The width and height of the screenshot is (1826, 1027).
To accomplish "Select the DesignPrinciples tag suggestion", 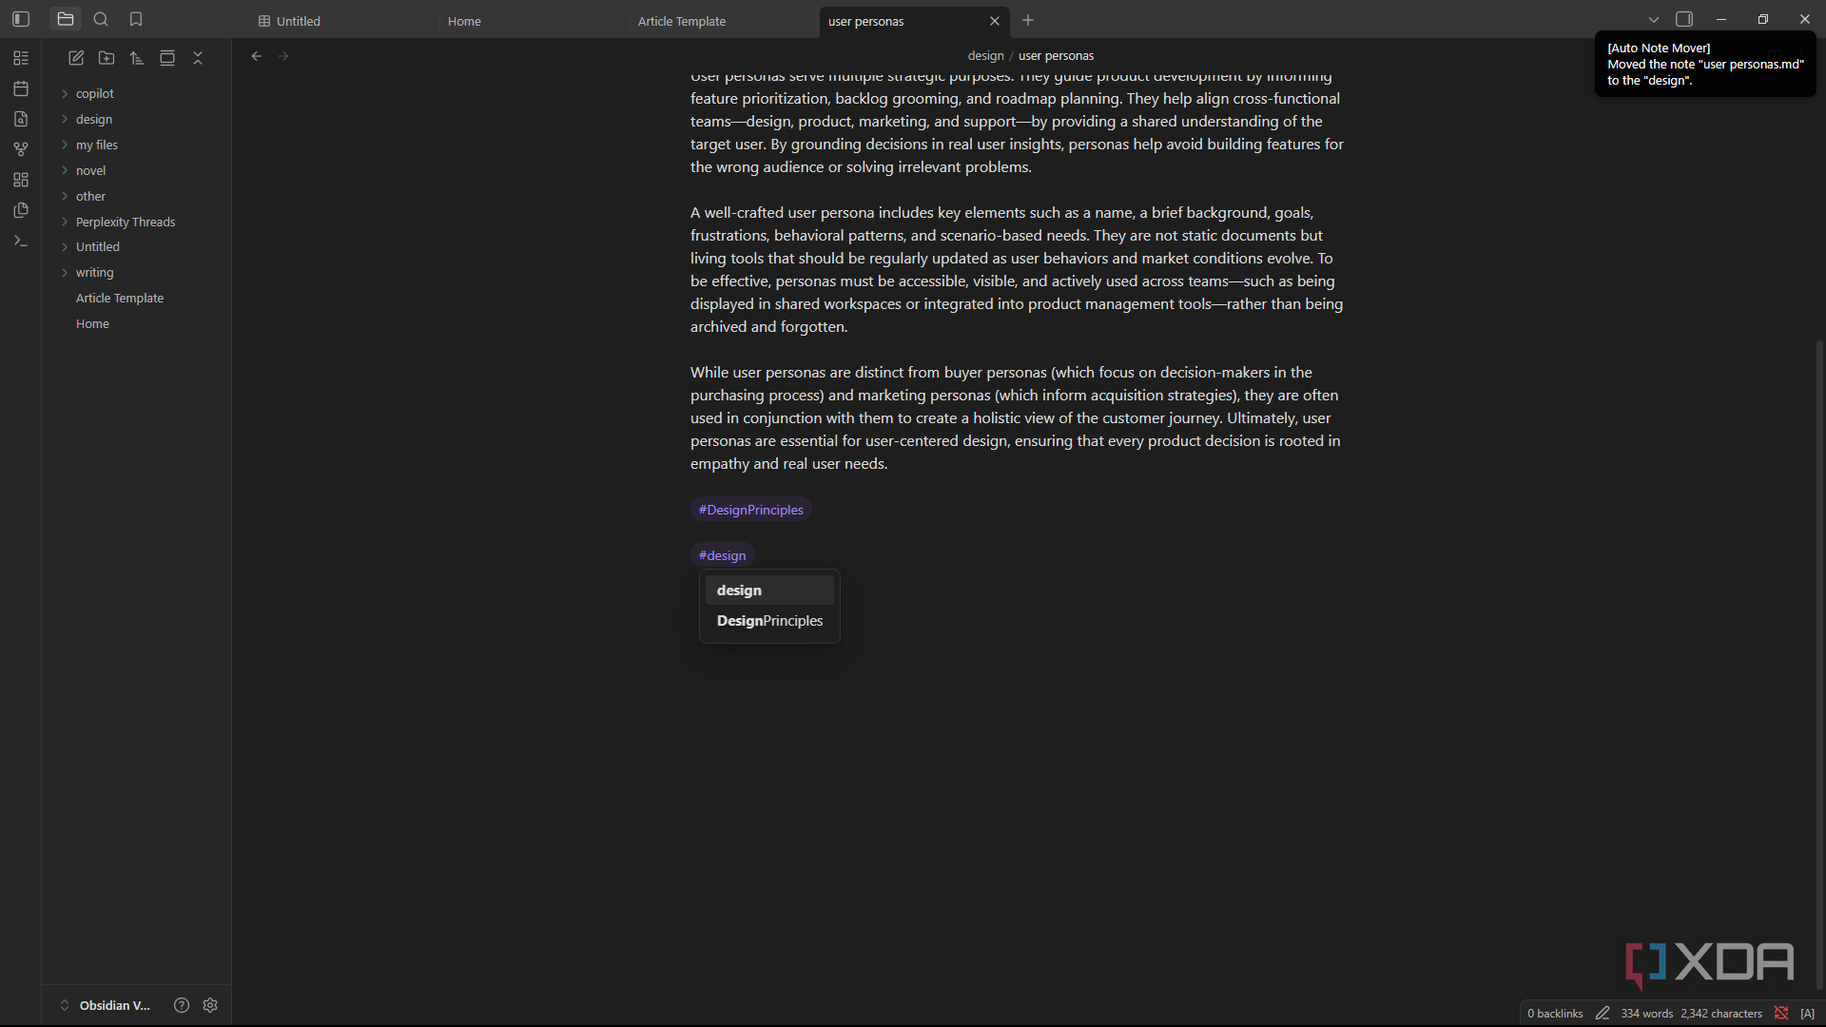I will [x=769, y=620].
